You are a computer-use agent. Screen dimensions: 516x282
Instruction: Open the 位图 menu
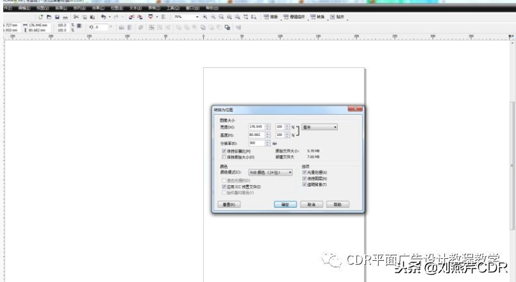pyautogui.click(x=117, y=8)
